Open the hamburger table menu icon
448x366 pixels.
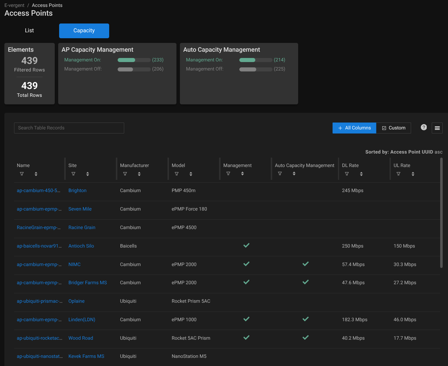pyautogui.click(x=437, y=128)
